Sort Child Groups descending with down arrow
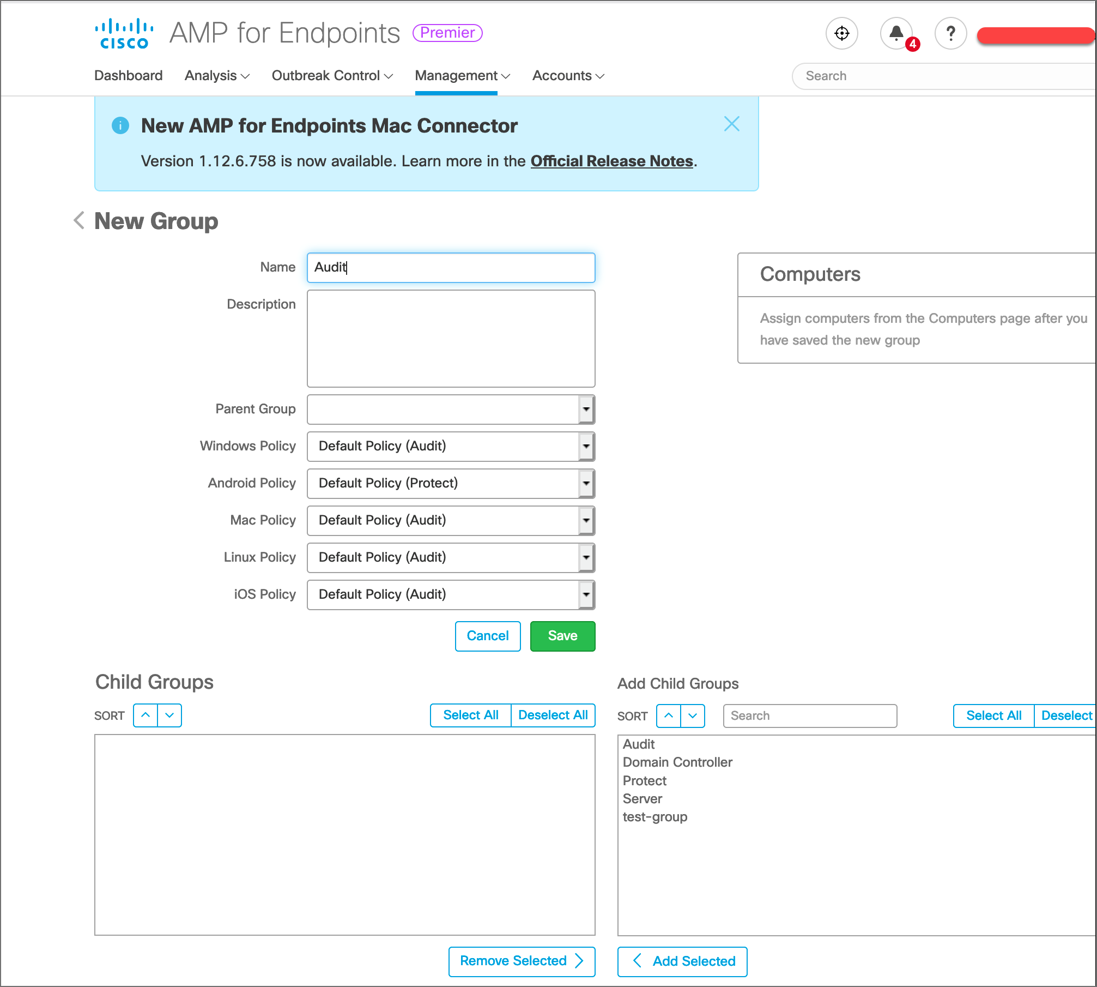The image size is (1097, 987). (x=169, y=715)
